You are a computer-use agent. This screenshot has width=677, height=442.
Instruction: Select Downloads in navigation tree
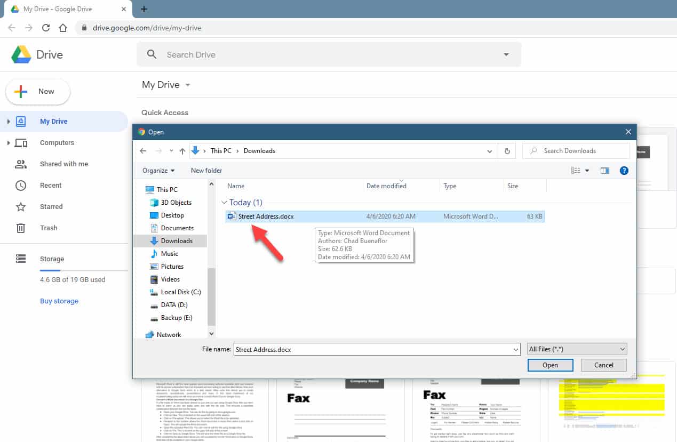177,241
